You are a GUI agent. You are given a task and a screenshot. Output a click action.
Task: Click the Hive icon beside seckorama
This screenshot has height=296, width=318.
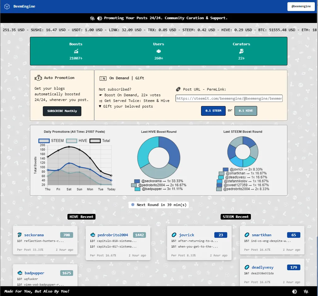click(x=20, y=235)
